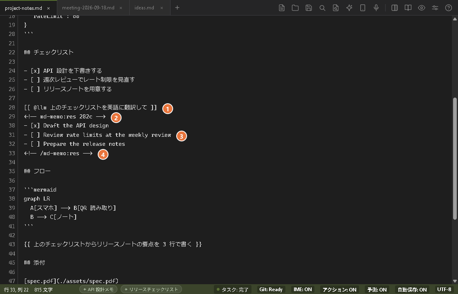Open search using the magnifier icon
Image resolution: width=458 pixels, height=294 pixels.
click(322, 8)
